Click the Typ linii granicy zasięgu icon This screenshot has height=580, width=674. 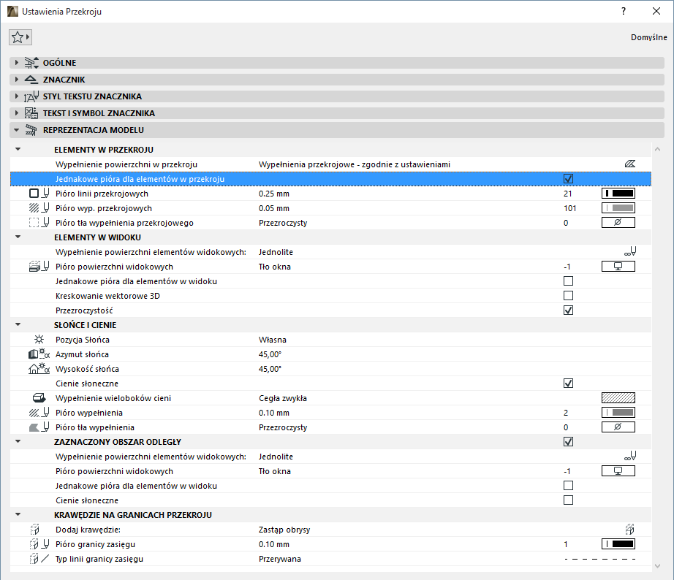39,559
